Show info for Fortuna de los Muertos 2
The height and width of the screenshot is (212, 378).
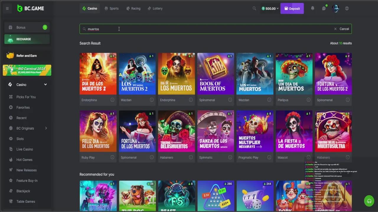(348, 100)
